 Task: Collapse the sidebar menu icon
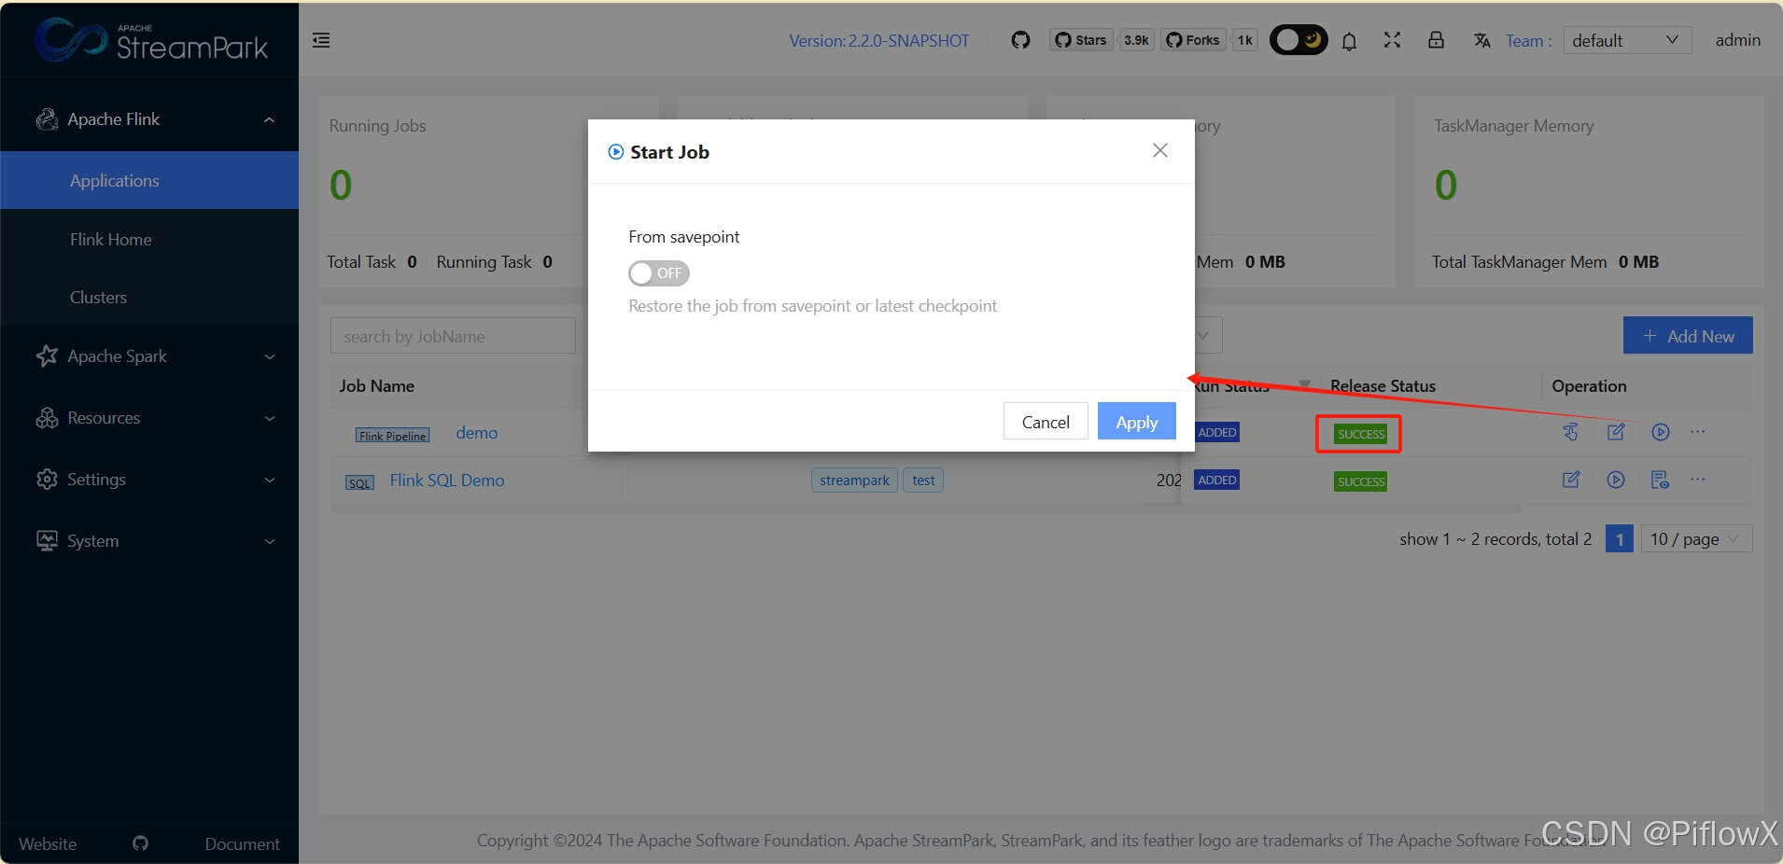[321, 40]
